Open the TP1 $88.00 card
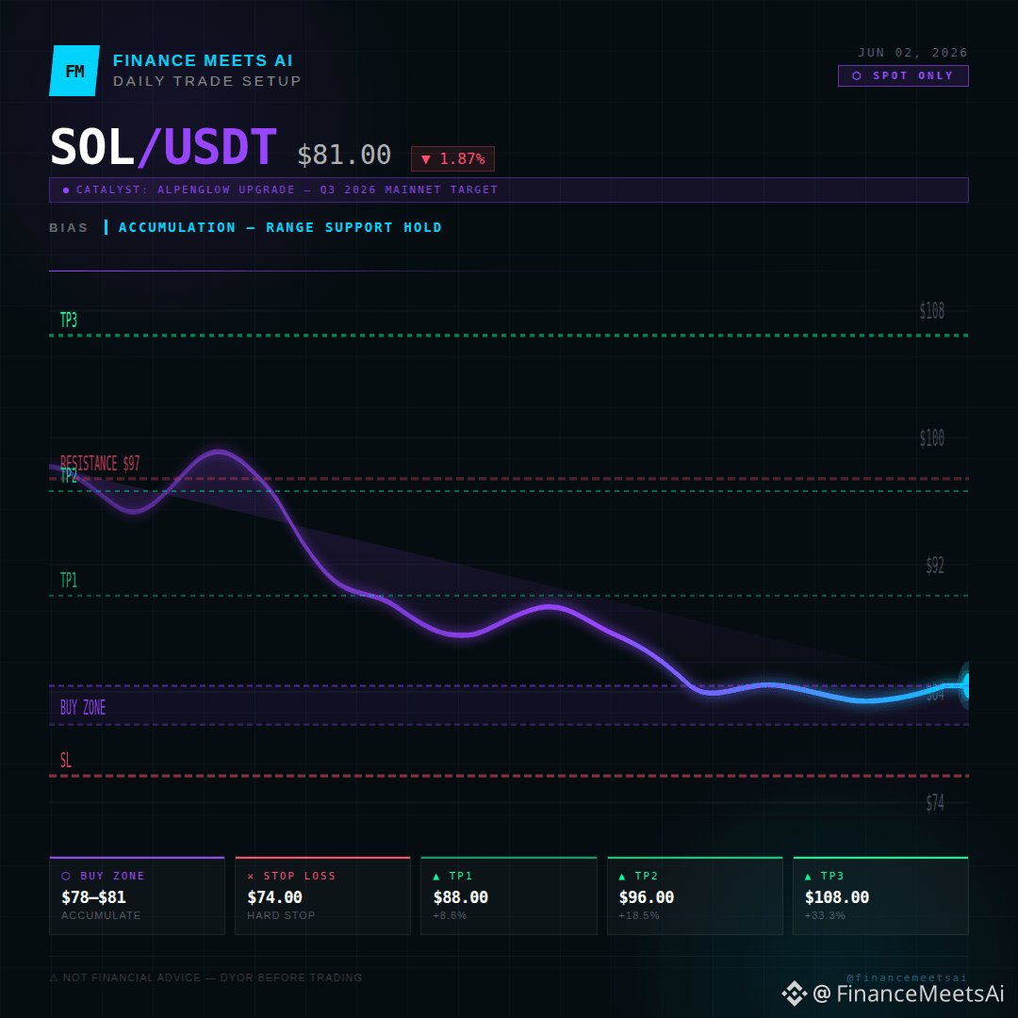The height and width of the screenshot is (1018, 1018). coord(509,895)
